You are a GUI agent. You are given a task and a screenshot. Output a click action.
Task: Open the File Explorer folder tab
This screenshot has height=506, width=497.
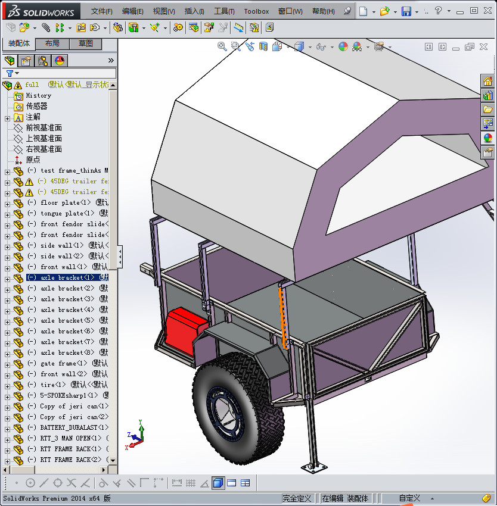[x=487, y=110]
